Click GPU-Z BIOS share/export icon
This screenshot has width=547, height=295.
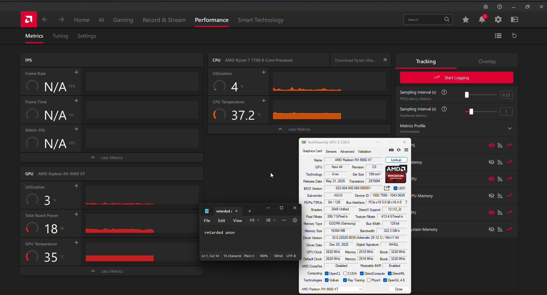[387, 188]
